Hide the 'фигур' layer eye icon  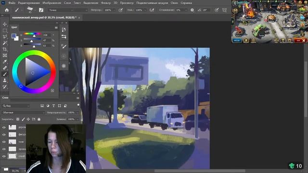tap(4, 135)
